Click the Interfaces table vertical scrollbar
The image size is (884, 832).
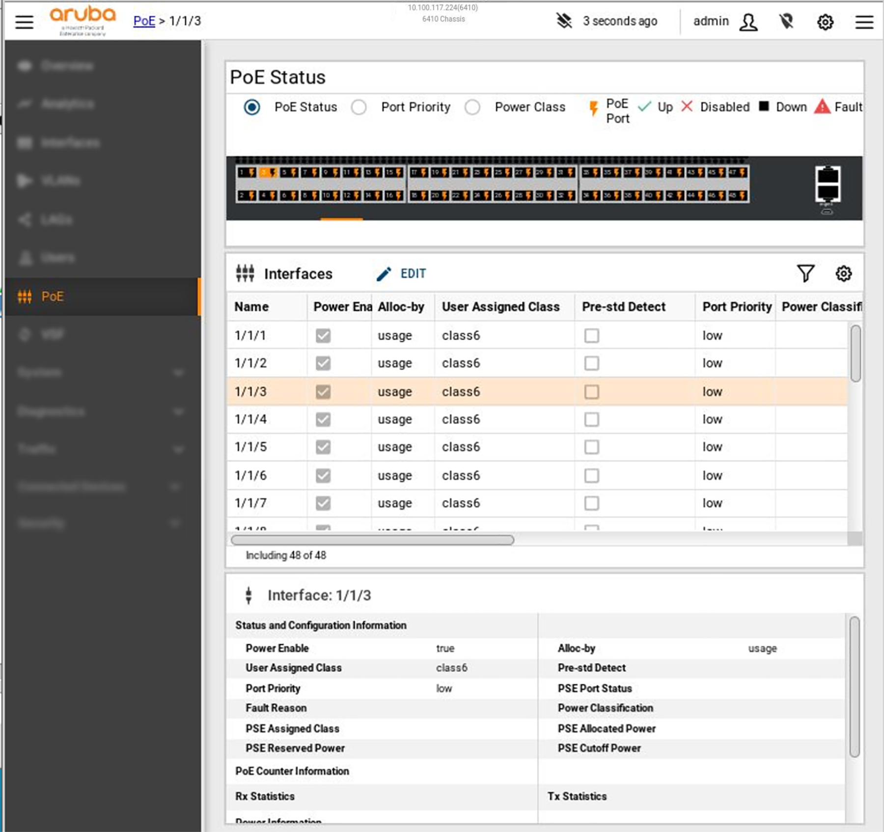point(856,353)
